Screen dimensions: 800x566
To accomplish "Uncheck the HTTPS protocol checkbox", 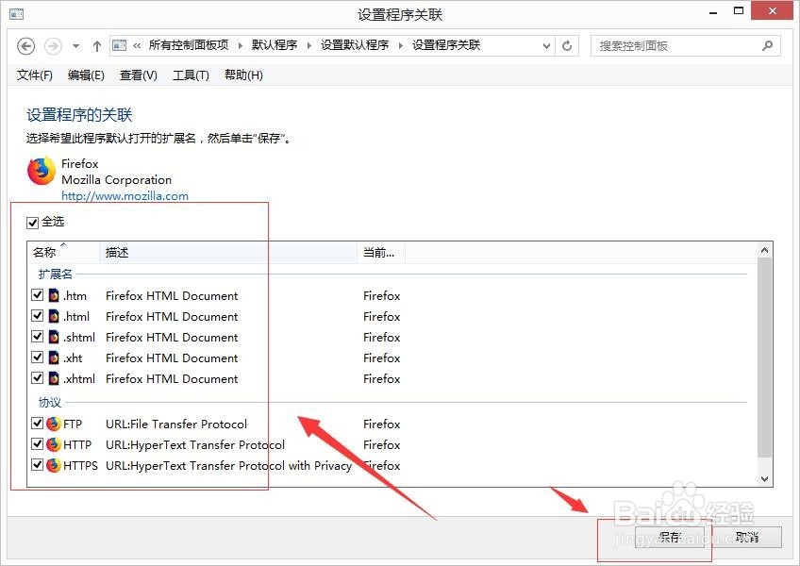I will tap(37, 464).
